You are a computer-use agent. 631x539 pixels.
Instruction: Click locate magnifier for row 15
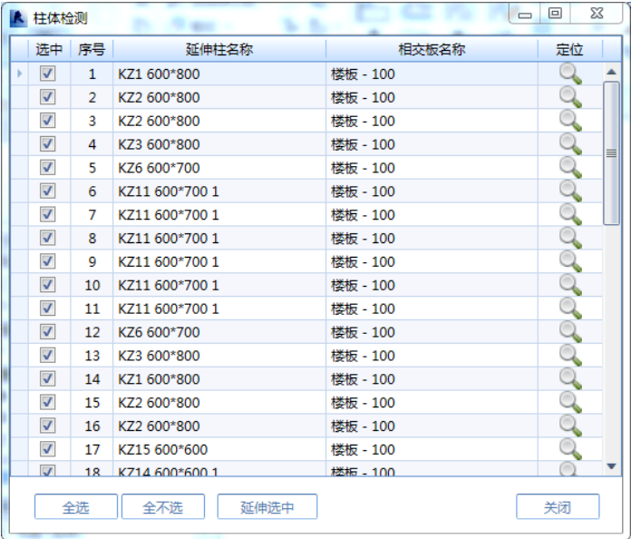click(570, 403)
